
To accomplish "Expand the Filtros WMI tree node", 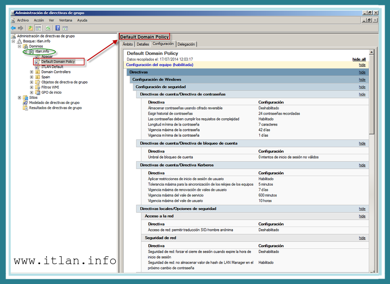I will pyautogui.click(x=32, y=87).
